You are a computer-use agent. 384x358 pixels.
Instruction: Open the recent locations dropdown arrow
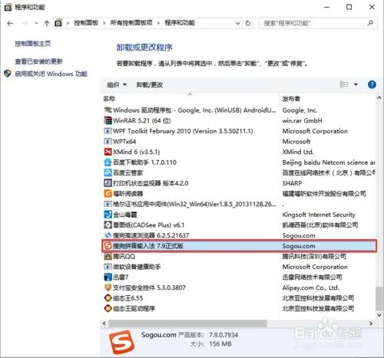36,24
